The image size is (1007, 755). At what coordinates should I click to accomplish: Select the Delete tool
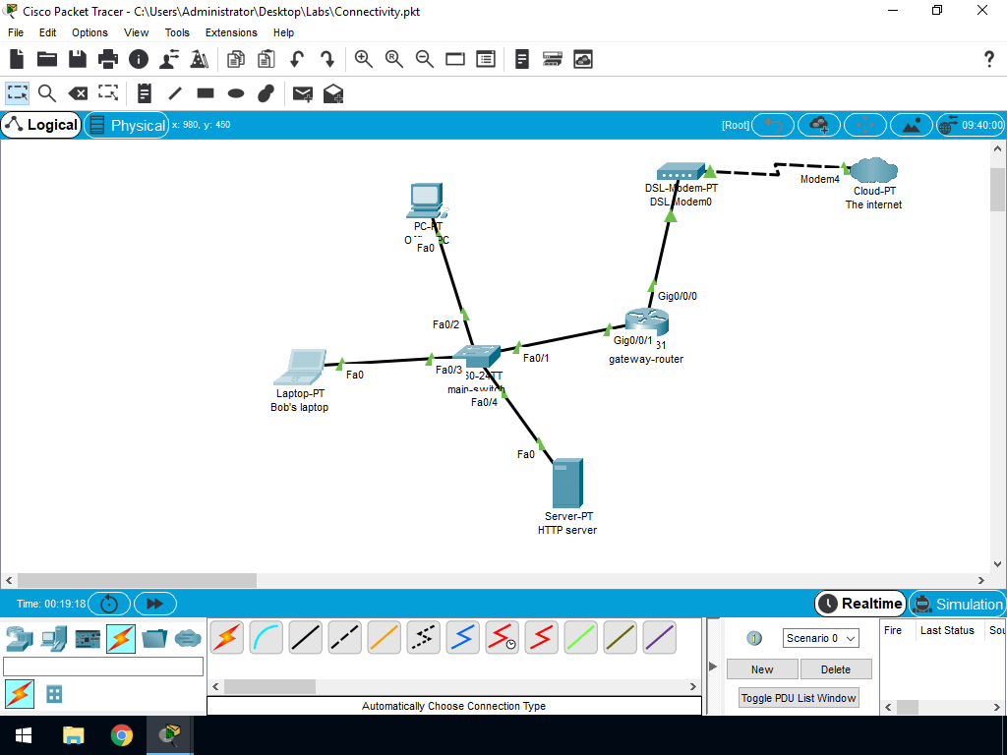click(79, 93)
